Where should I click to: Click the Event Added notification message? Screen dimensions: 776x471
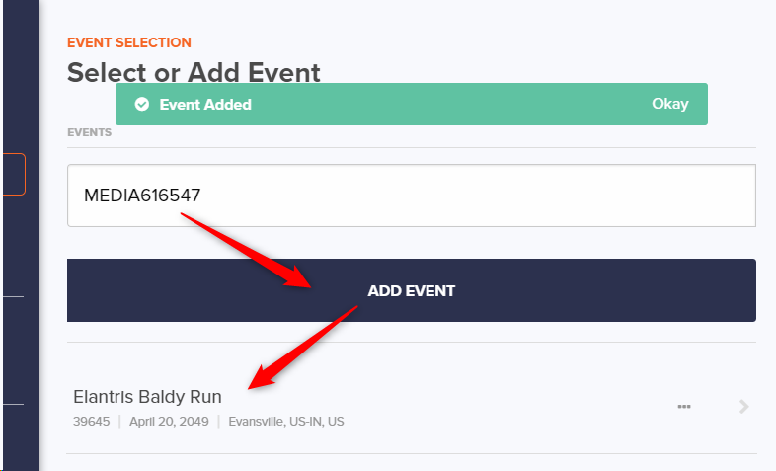205,104
